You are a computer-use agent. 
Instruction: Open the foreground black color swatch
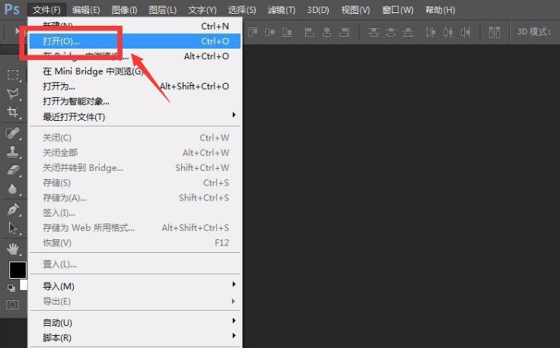(x=17, y=270)
